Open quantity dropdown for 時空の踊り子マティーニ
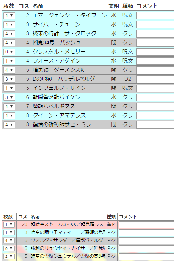The height and width of the screenshot is (270, 174). coord(9,232)
